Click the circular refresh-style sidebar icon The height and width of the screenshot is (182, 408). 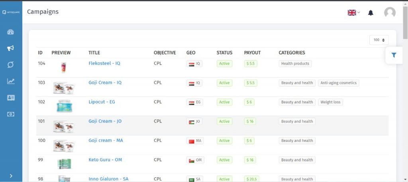tap(11, 65)
